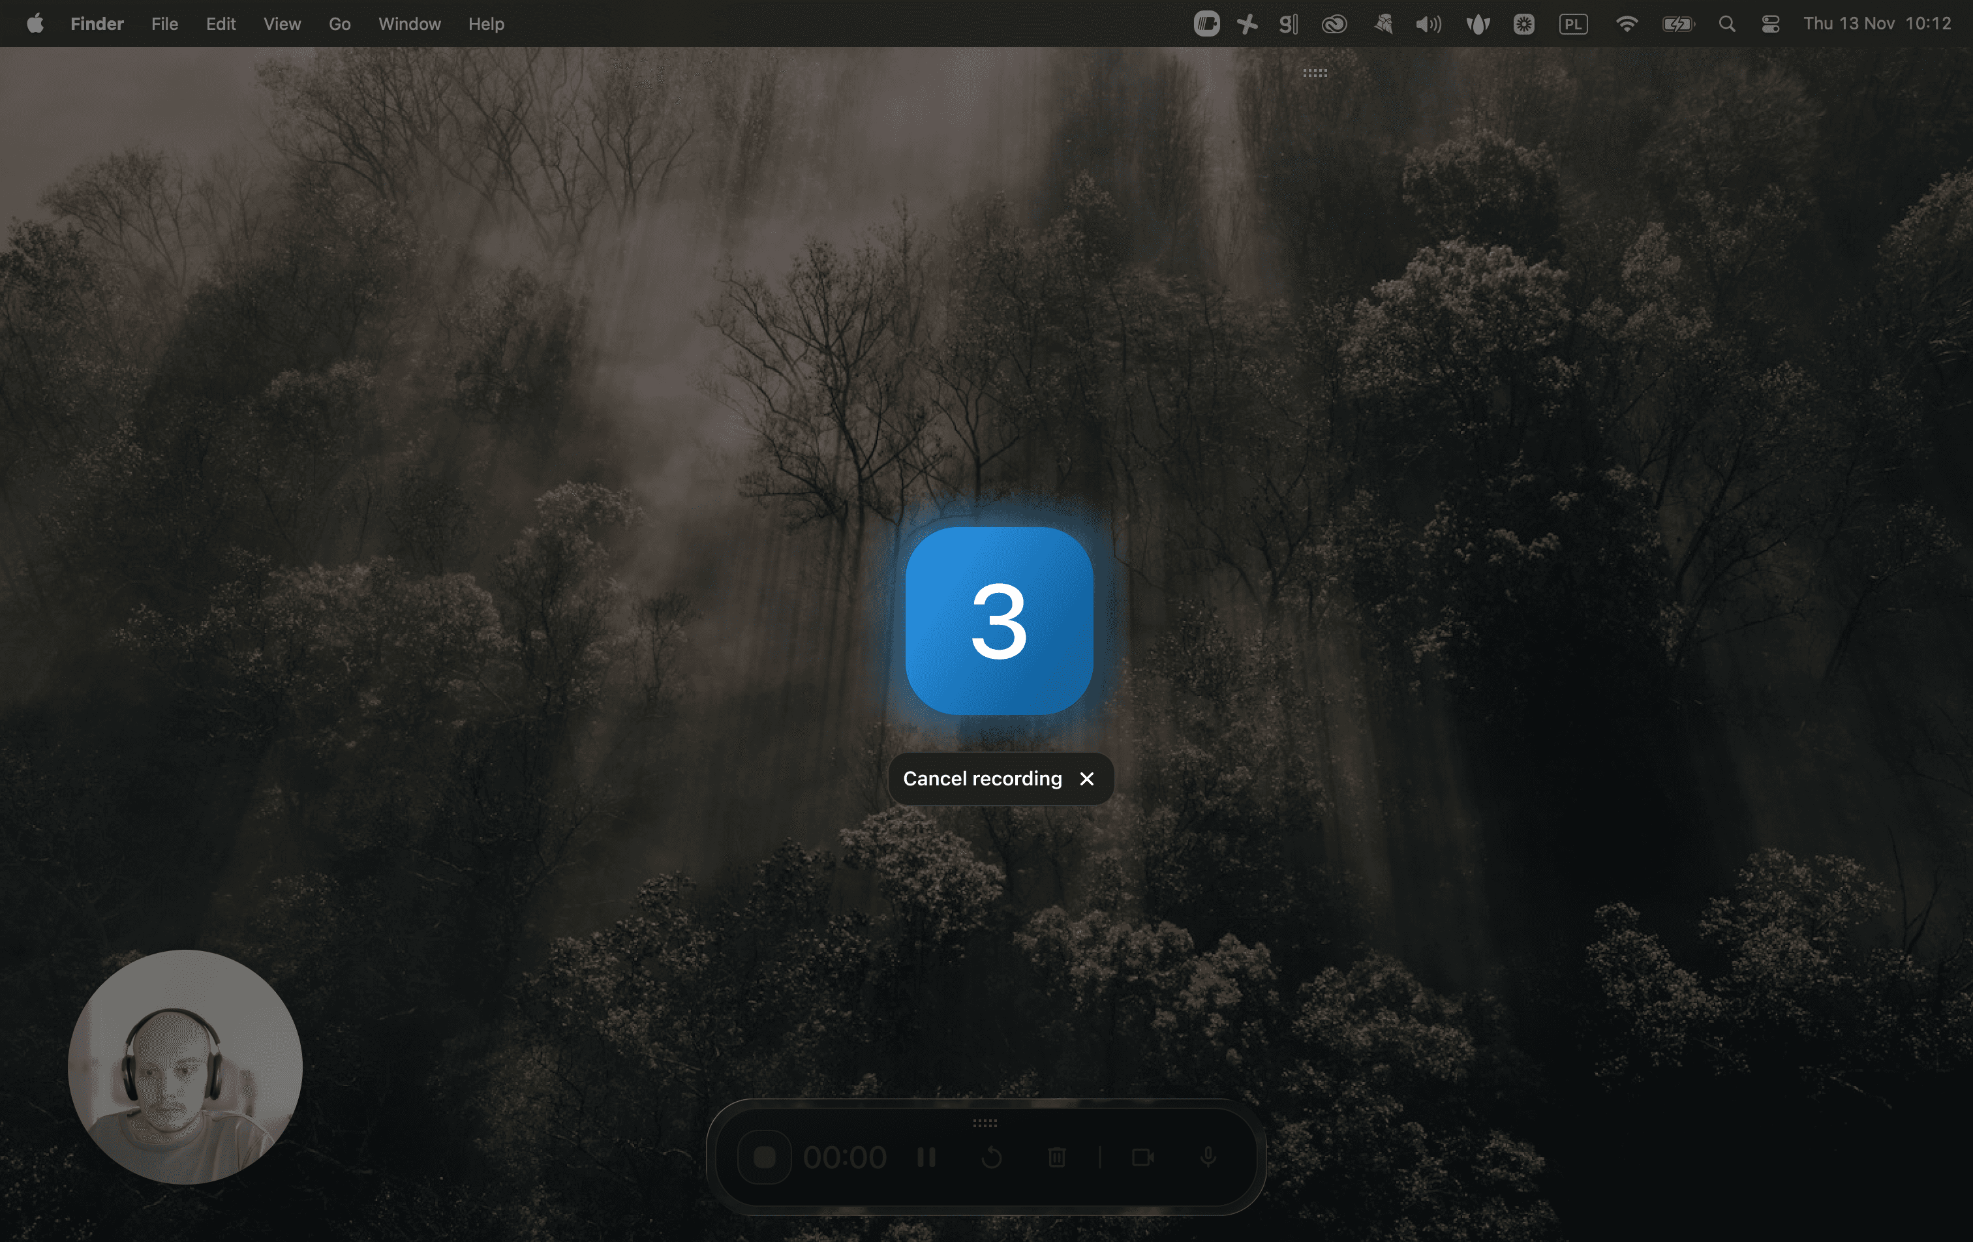Toggle the camera in recording bar
The width and height of the screenshot is (1973, 1242).
pyautogui.click(x=1142, y=1157)
